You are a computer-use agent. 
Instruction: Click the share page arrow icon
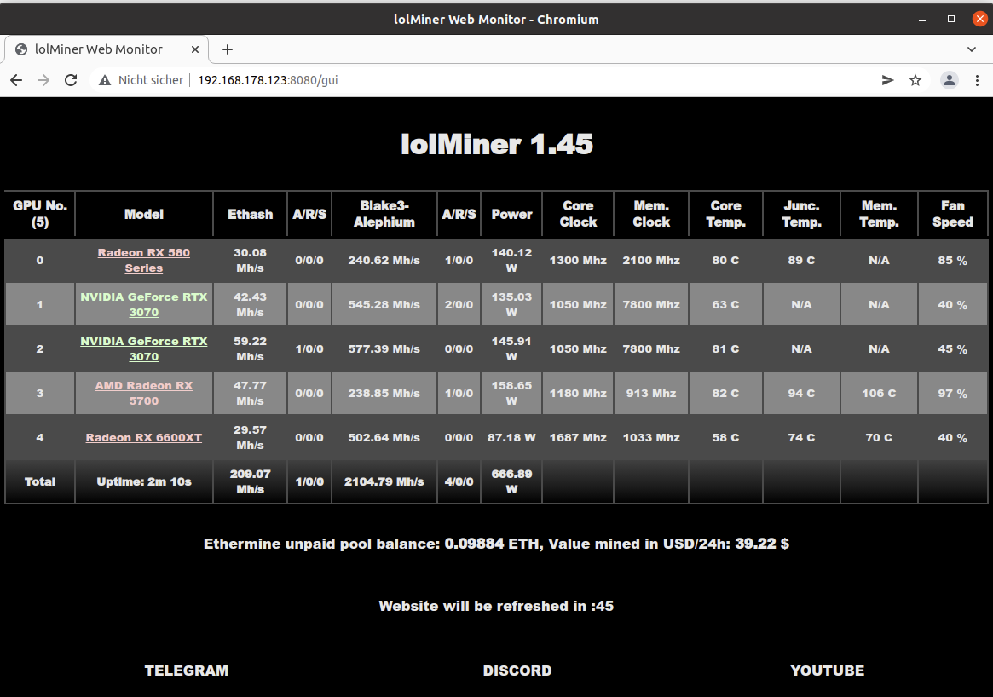coord(887,80)
